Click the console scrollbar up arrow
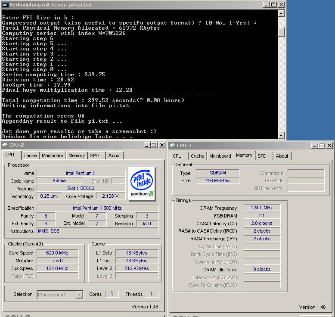 click(x=281, y=14)
